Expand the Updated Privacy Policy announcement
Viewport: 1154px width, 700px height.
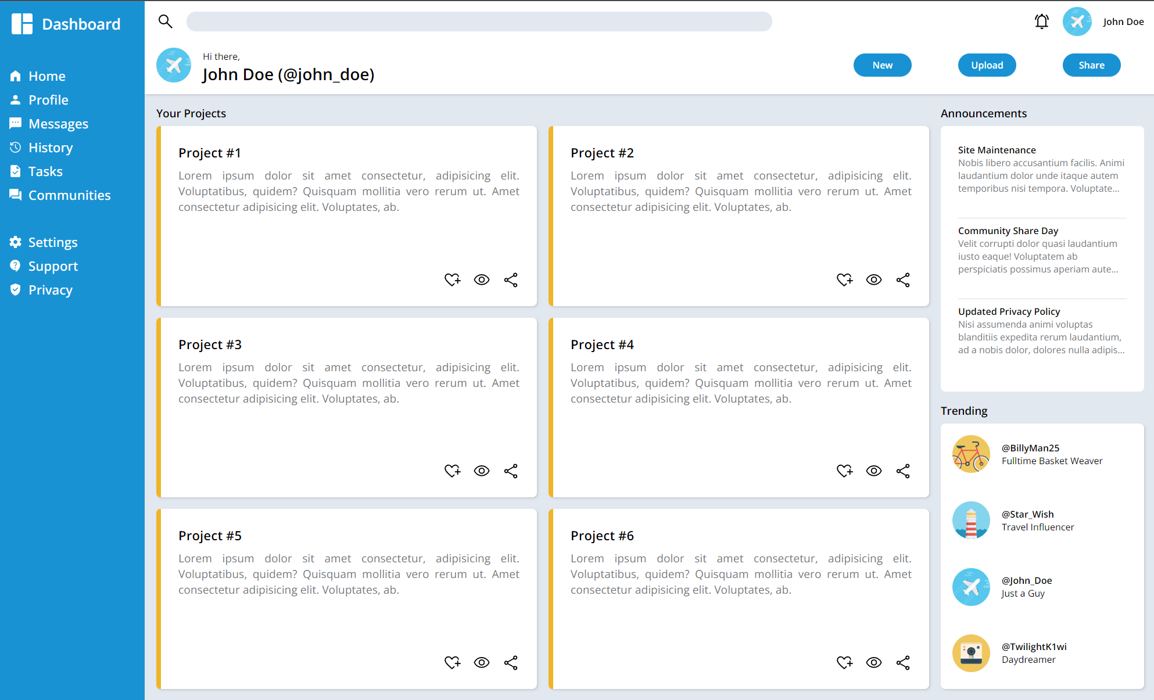click(x=1009, y=311)
